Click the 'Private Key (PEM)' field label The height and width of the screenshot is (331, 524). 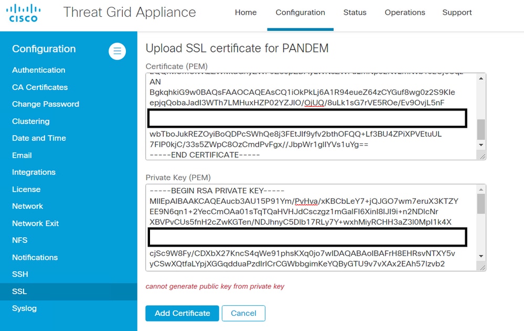pyautogui.click(x=178, y=178)
